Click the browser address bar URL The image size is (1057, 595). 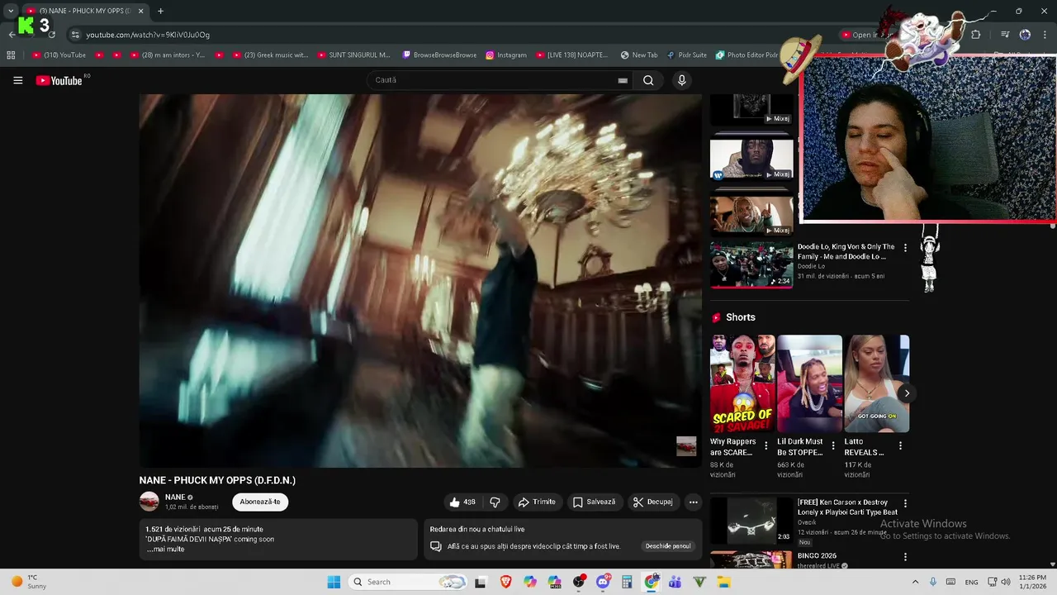[x=148, y=35]
